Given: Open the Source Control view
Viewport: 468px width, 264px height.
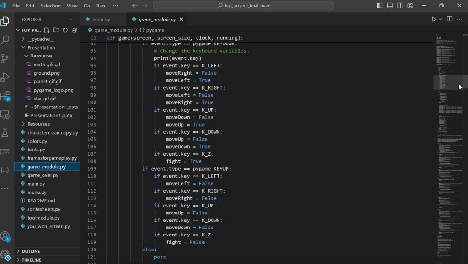Looking at the screenshot, I should 5,58.
